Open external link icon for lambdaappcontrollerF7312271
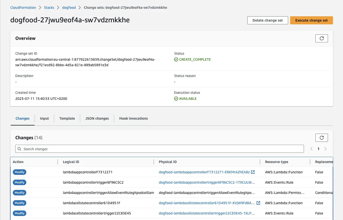Screen dimensions: 343x220 click(x=253, y=172)
